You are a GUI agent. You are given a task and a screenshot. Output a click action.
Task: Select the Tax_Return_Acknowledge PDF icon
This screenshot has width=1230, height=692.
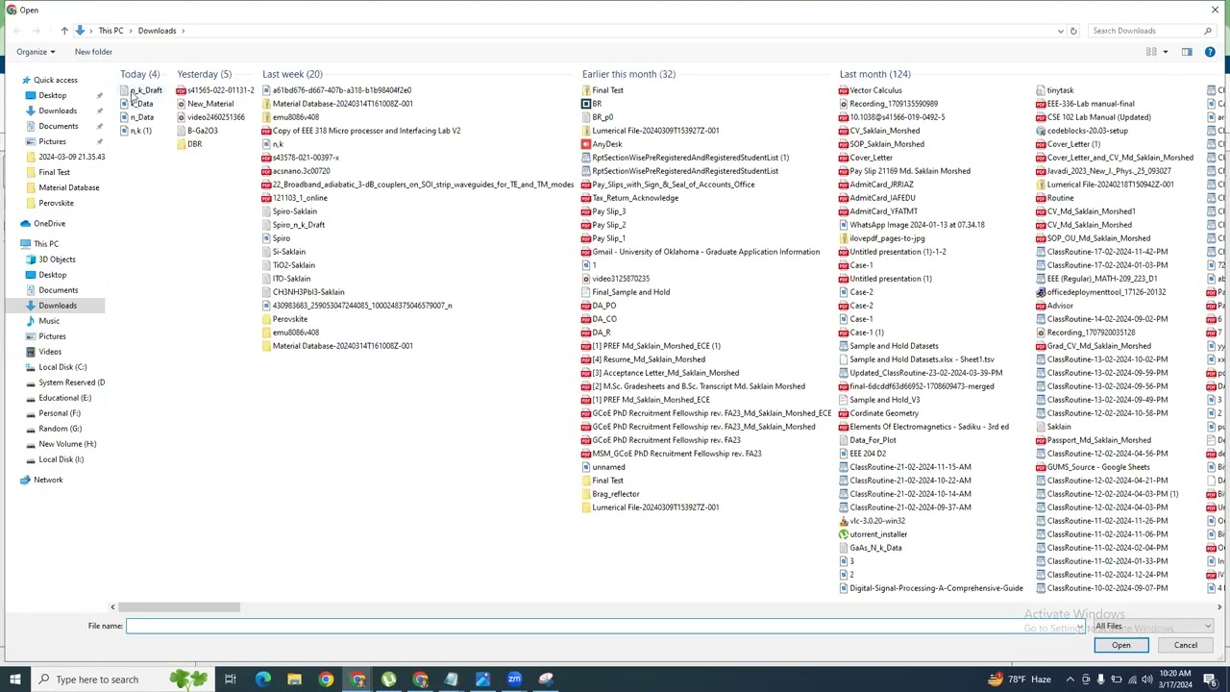[x=586, y=198]
